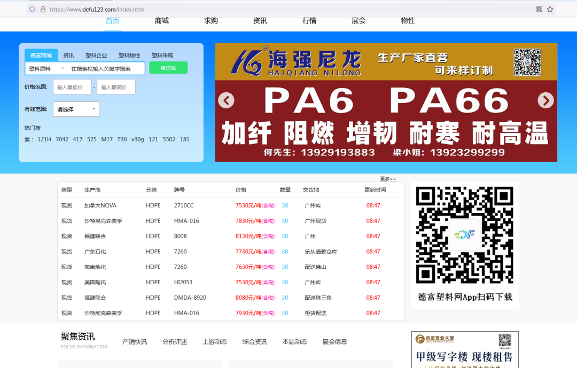Open the 展会 navigation item
The width and height of the screenshot is (577, 368).
pyautogui.click(x=359, y=21)
